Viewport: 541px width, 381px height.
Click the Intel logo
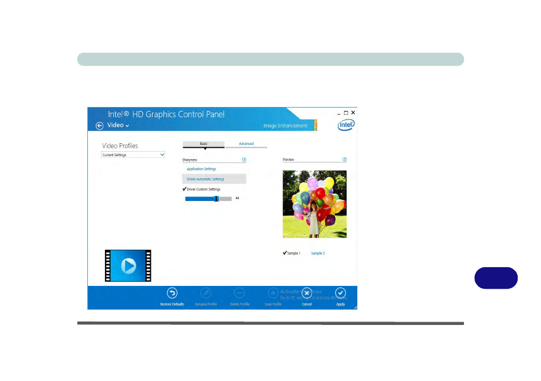pyautogui.click(x=346, y=125)
